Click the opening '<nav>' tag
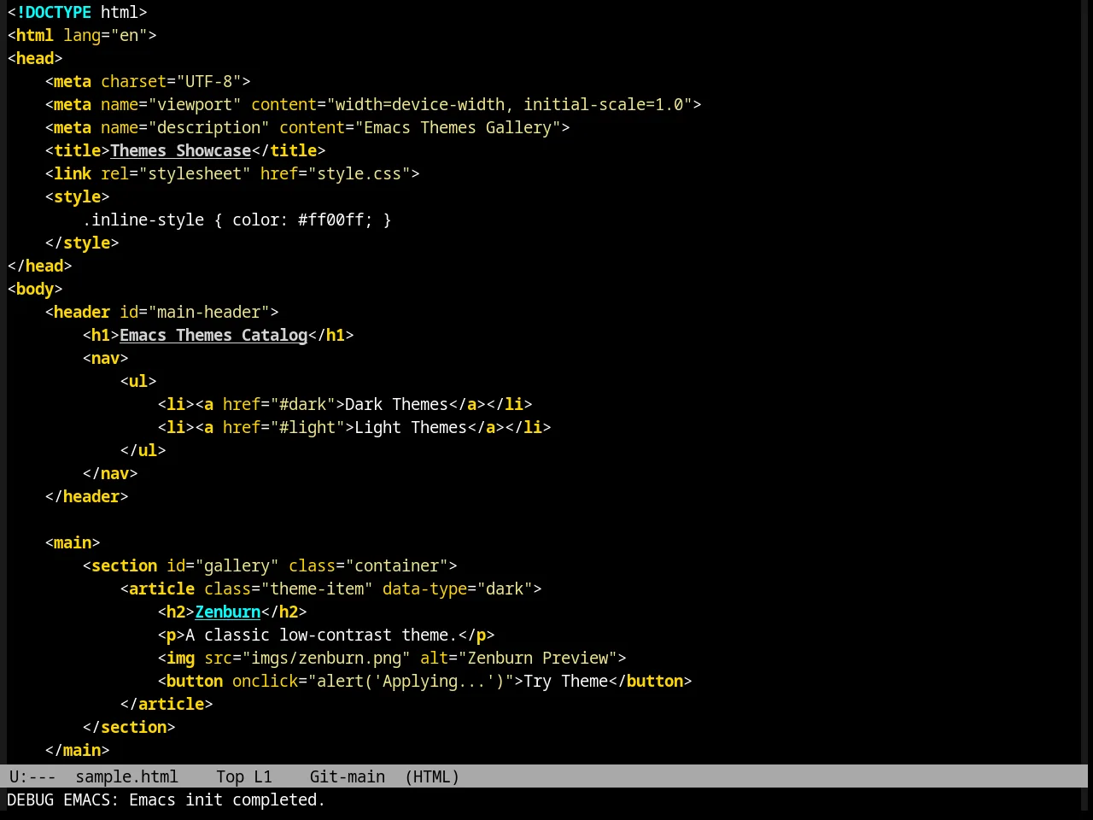The image size is (1093, 820). point(106,358)
